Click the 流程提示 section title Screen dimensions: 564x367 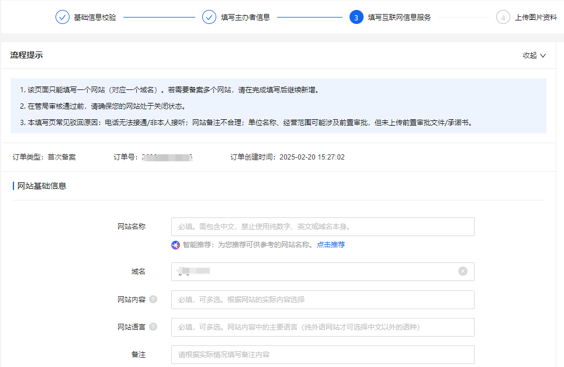click(x=26, y=56)
